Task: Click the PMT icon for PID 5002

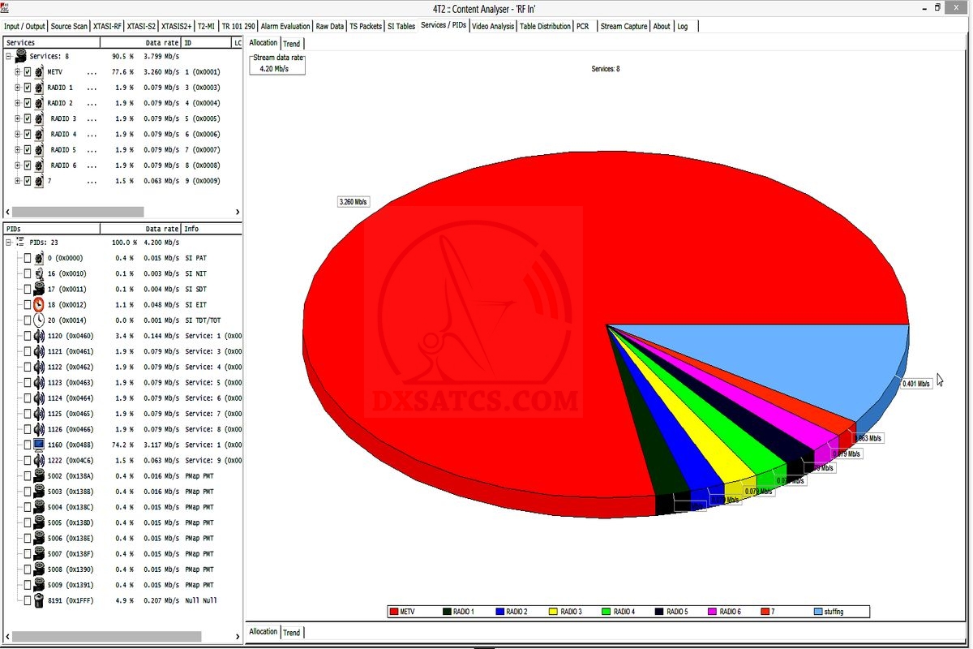Action: click(38, 475)
